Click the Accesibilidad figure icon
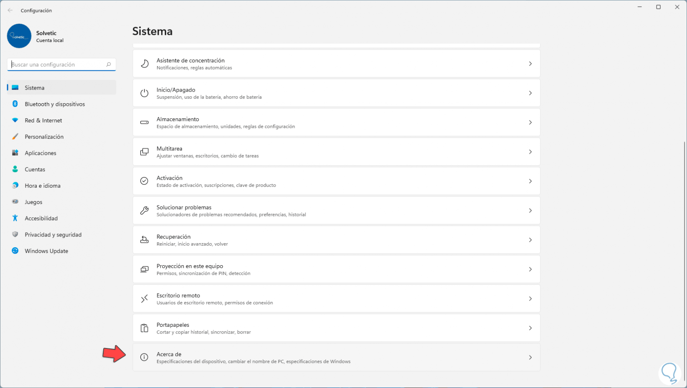The height and width of the screenshot is (388, 687). coord(15,218)
